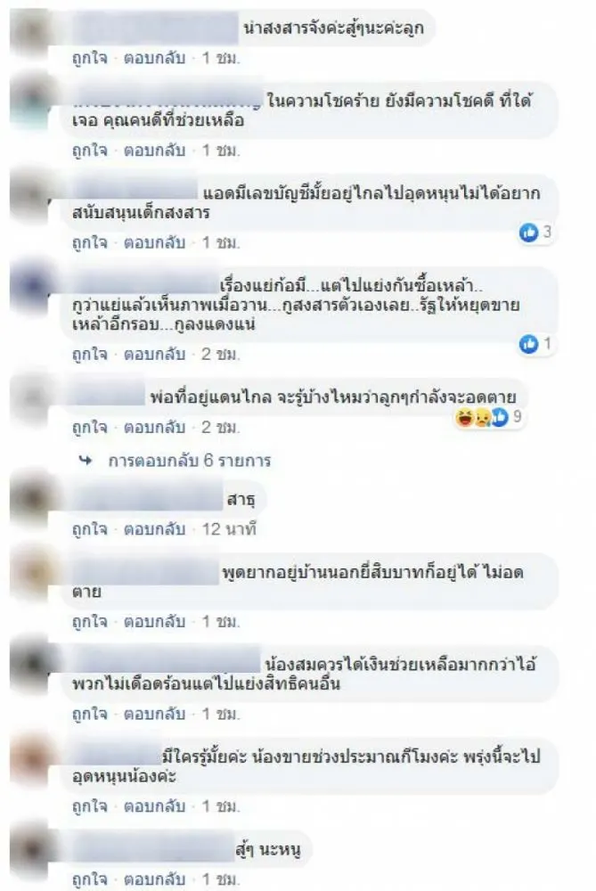Screen dimensions: 596x891
Task: Open reaction emojis showing 9 reactions
Action: pos(481,418)
